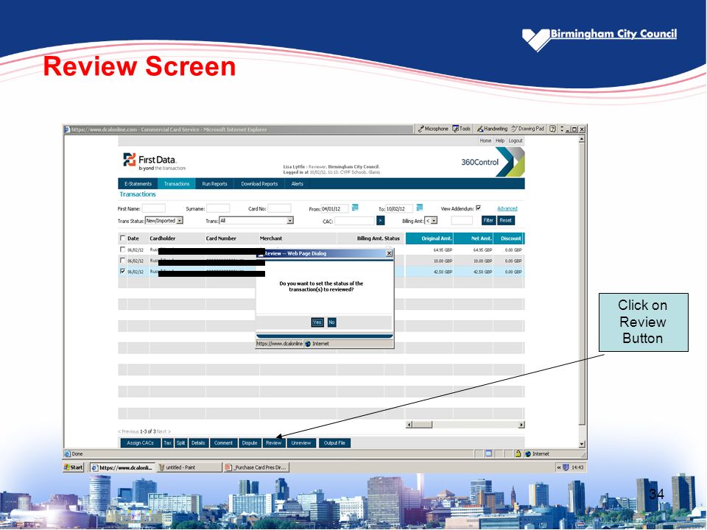Click the Tax button
Screen dimensions: 707x530
[x=167, y=443]
